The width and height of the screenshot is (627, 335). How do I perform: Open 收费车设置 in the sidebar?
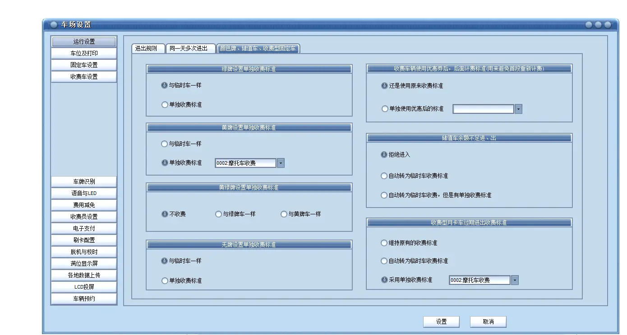(84, 77)
